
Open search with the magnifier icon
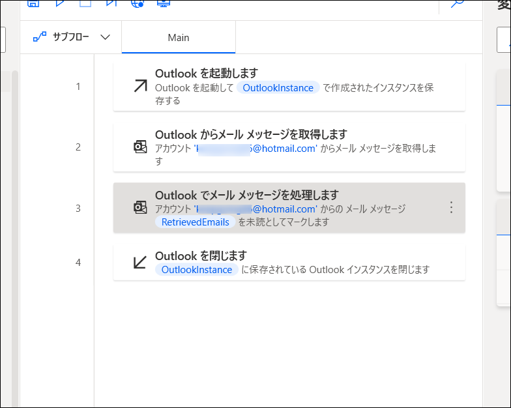click(457, 4)
